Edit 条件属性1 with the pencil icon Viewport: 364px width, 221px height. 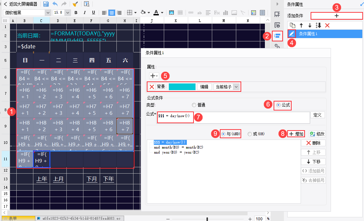pos(292,34)
